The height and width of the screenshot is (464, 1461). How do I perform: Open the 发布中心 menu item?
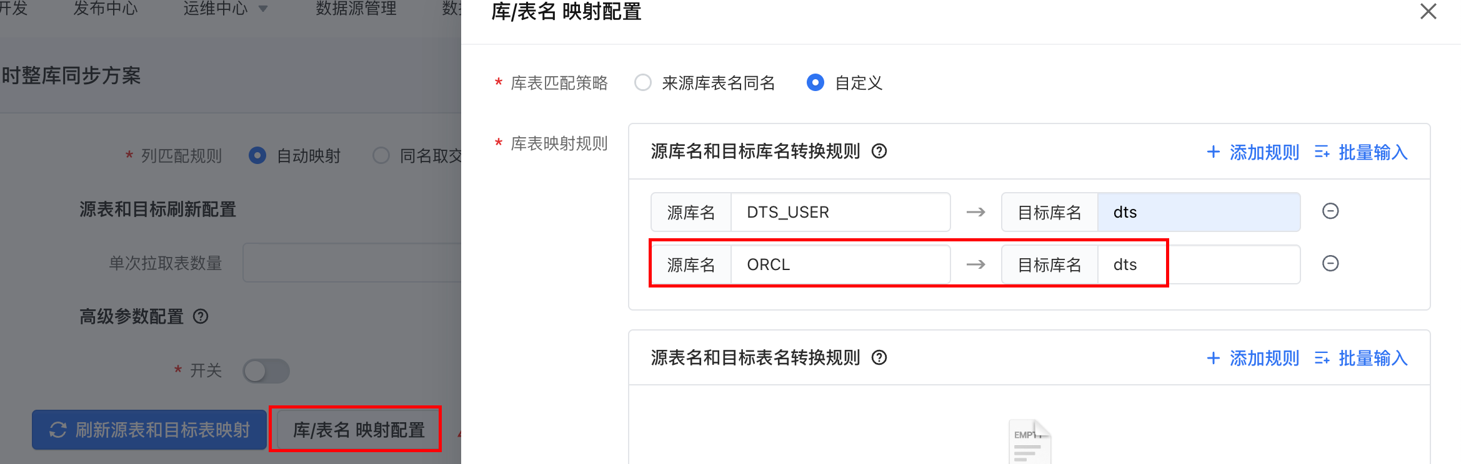(105, 9)
